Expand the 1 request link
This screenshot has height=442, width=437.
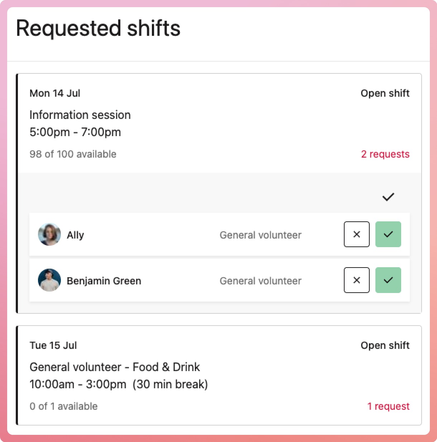click(388, 406)
